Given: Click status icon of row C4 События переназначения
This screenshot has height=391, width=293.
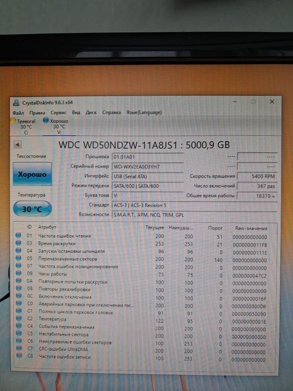Looking at the screenshot, I should [x=18, y=326].
